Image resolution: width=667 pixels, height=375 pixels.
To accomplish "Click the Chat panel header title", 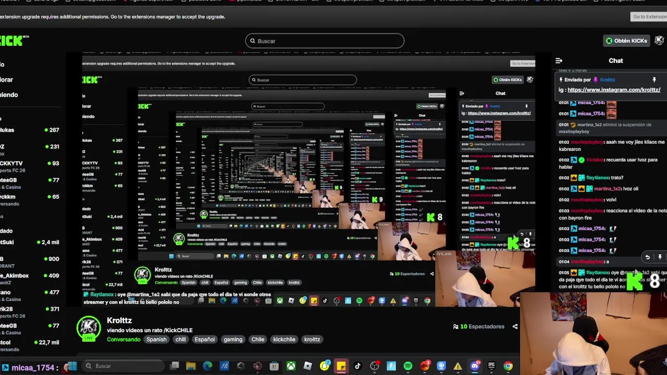I will (616, 60).
